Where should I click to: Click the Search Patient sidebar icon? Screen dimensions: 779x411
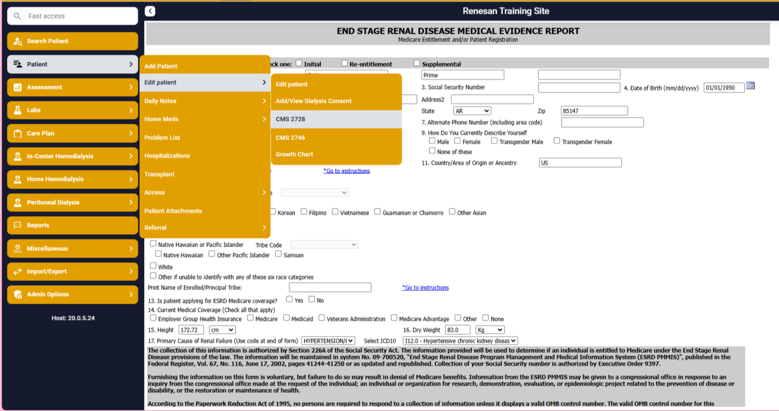coord(18,41)
